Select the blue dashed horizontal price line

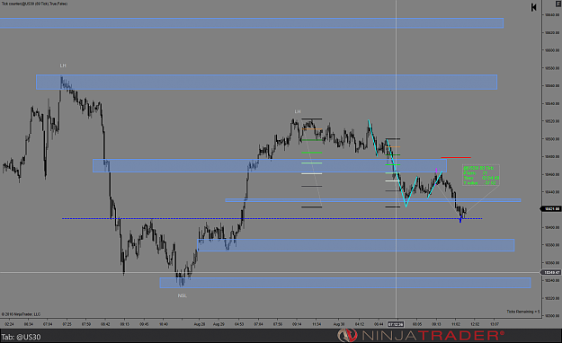pyautogui.click(x=272, y=218)
